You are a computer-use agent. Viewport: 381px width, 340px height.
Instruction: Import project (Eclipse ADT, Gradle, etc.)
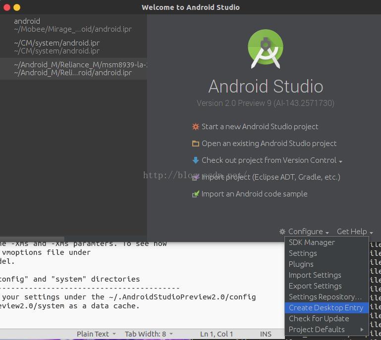(271, 177)
